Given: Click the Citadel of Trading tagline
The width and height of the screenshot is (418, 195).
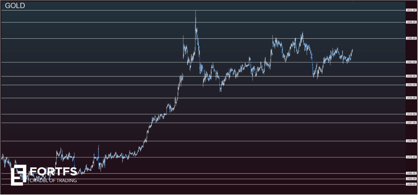Looking at the screenshot, I should 53,180.
